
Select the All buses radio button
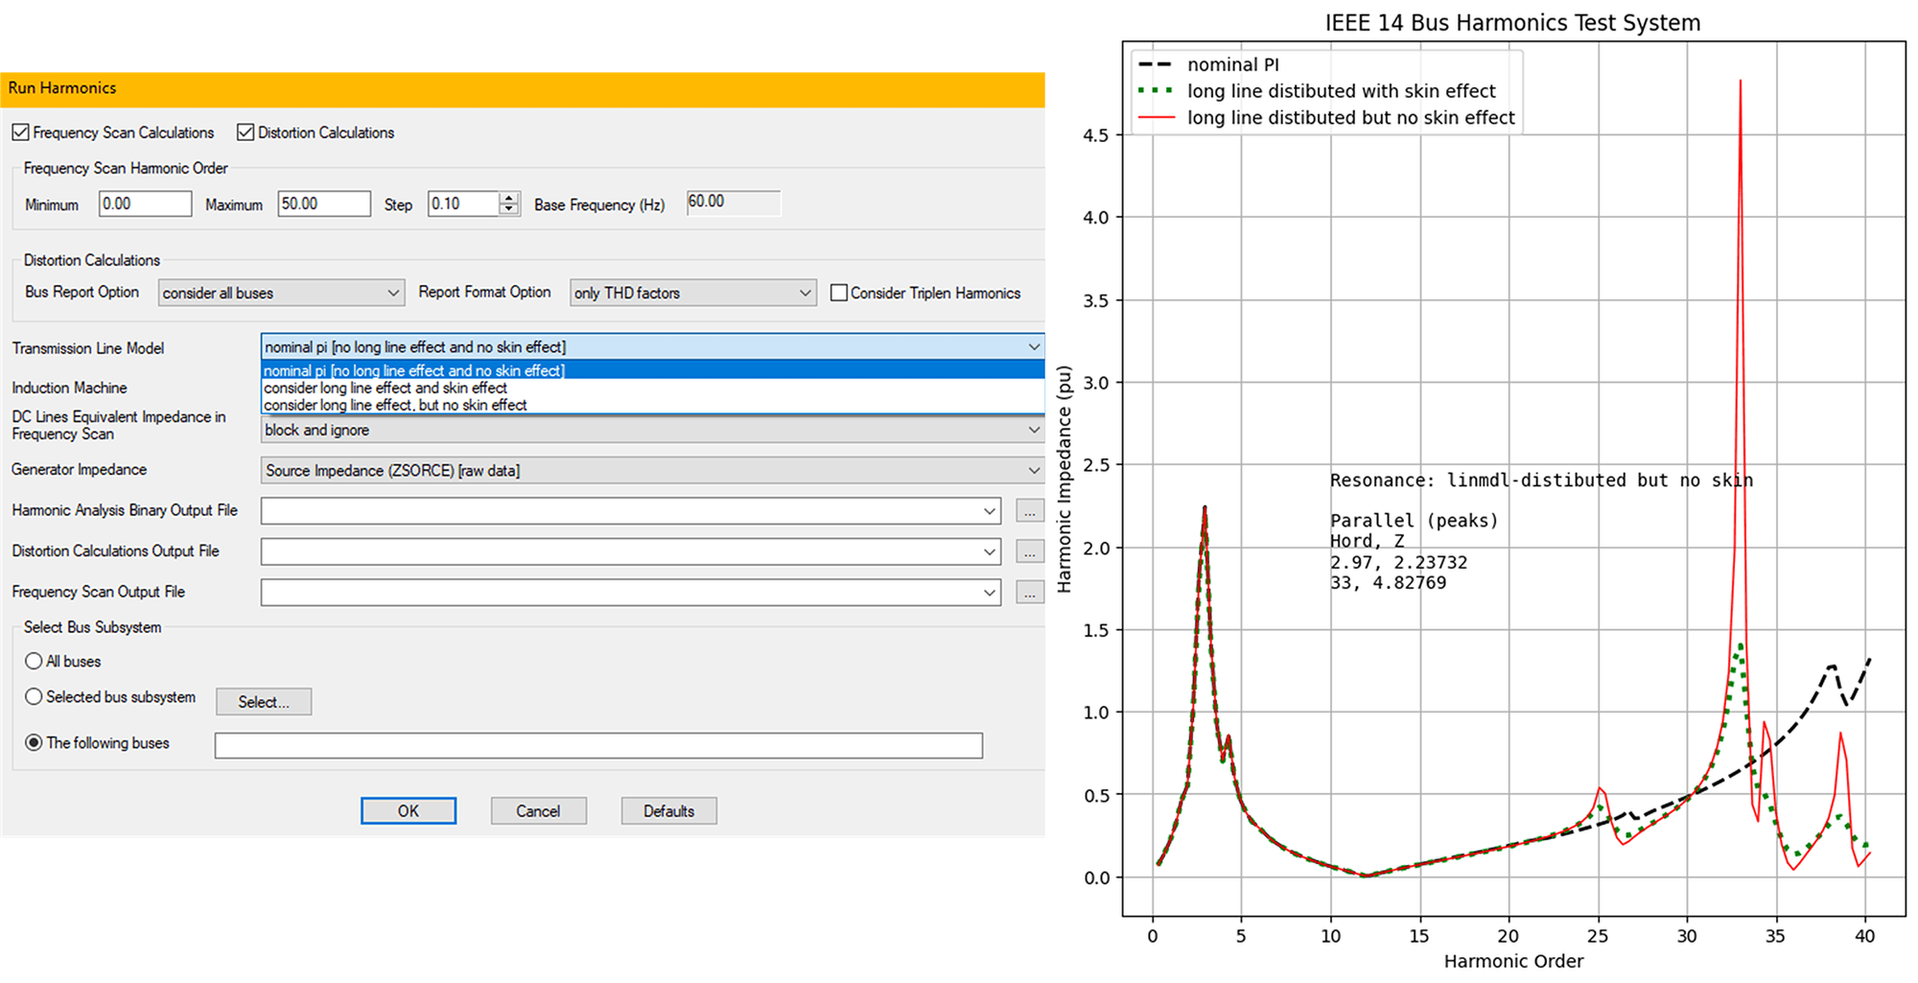click(34, 661)
